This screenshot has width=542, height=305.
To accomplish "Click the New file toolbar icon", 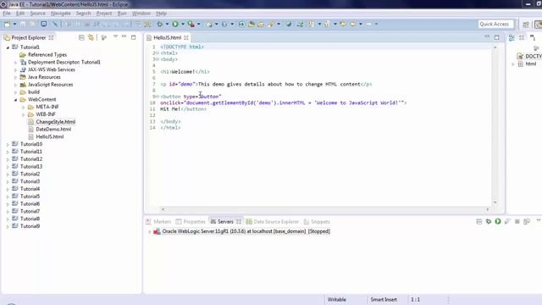I will (x=7, y=25).
